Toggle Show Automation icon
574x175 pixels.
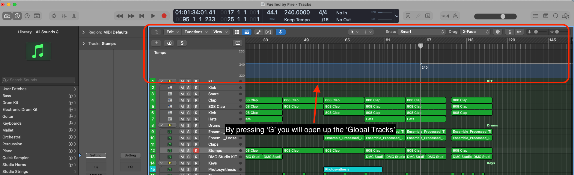[259, 32]
